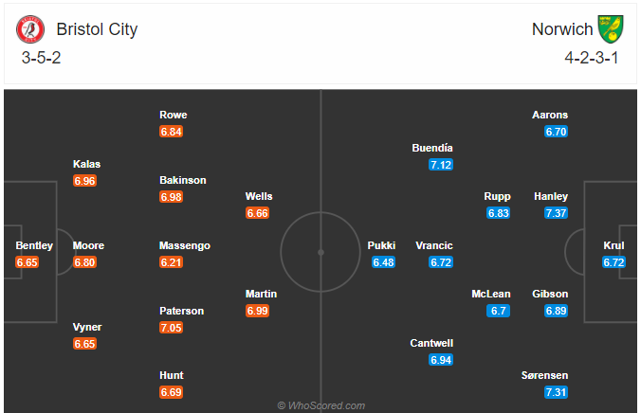This screenshot has width=641, height=413.
Task: Click the Norwich 4-2-3-1 formation text
Action: pyautogui.click(x=591, y=58)
